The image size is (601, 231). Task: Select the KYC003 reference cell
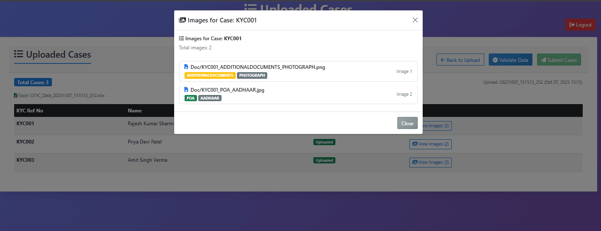coord(25,160)
